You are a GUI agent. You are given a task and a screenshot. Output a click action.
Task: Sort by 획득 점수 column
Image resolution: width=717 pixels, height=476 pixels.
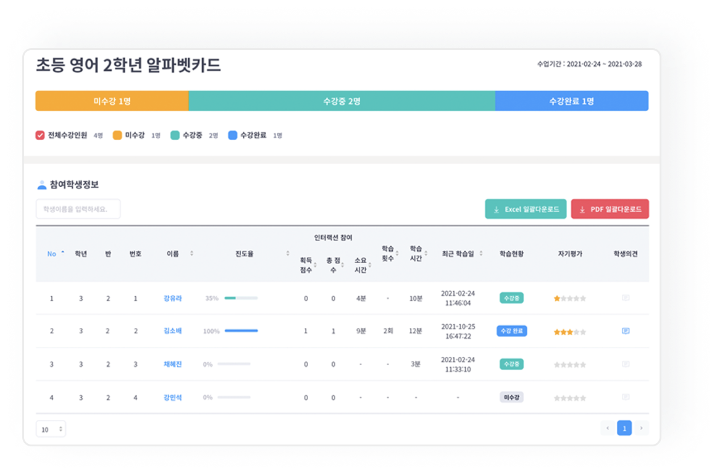click(315, 265)
